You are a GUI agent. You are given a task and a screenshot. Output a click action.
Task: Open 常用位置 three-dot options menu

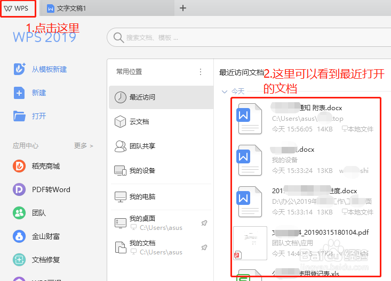coord(201,72)
